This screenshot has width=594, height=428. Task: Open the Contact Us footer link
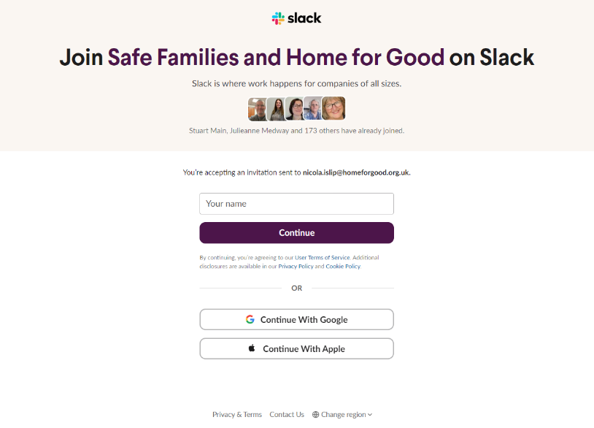[287, 415]
